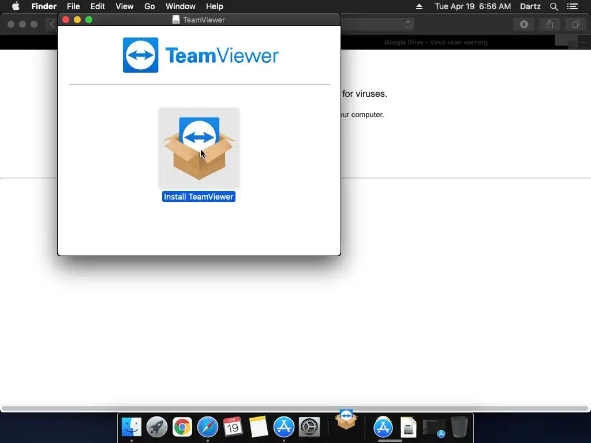Image resolution: width=591 pixels, height=443 pixels.
Task: Select Google Drive - Virus scan warning tab
Action: tap(436, 42)
